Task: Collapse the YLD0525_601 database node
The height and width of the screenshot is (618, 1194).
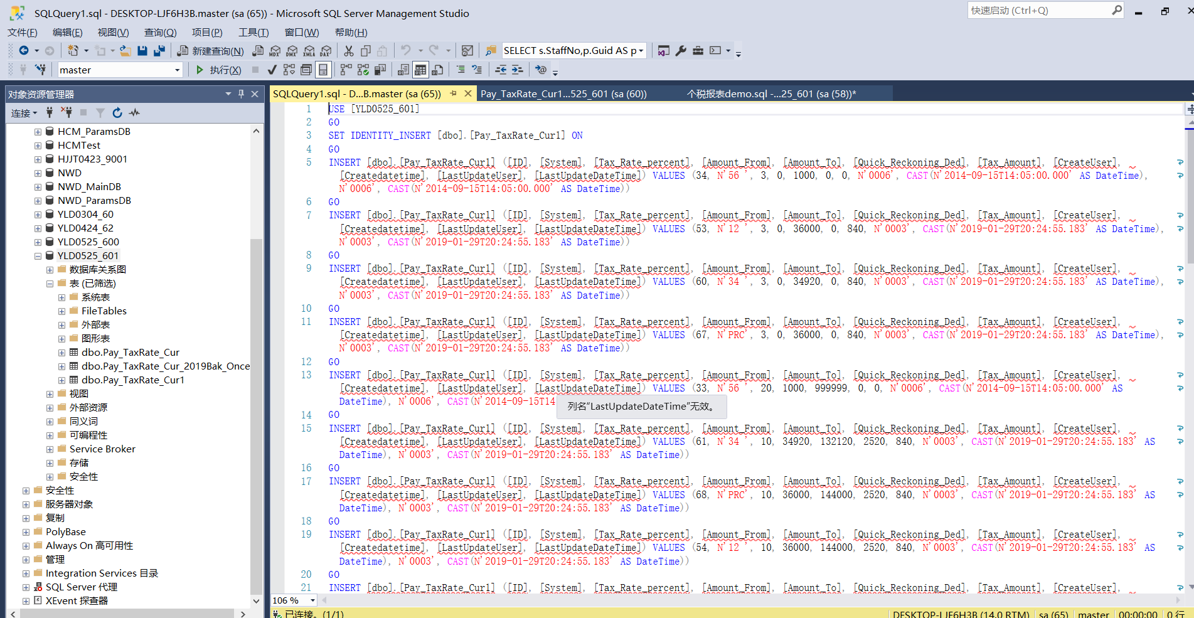Action: [38, 255]
